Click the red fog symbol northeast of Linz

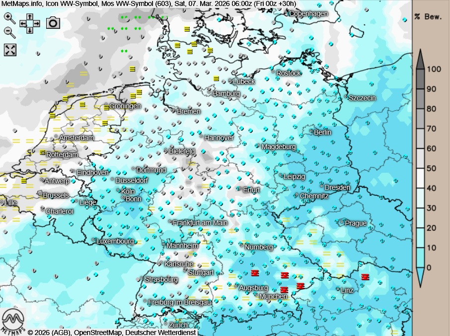click(365, 277)
